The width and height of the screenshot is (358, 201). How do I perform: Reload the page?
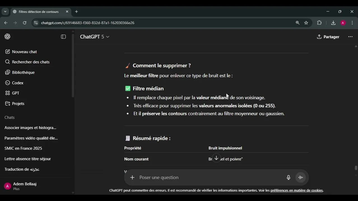coord(25,23)
